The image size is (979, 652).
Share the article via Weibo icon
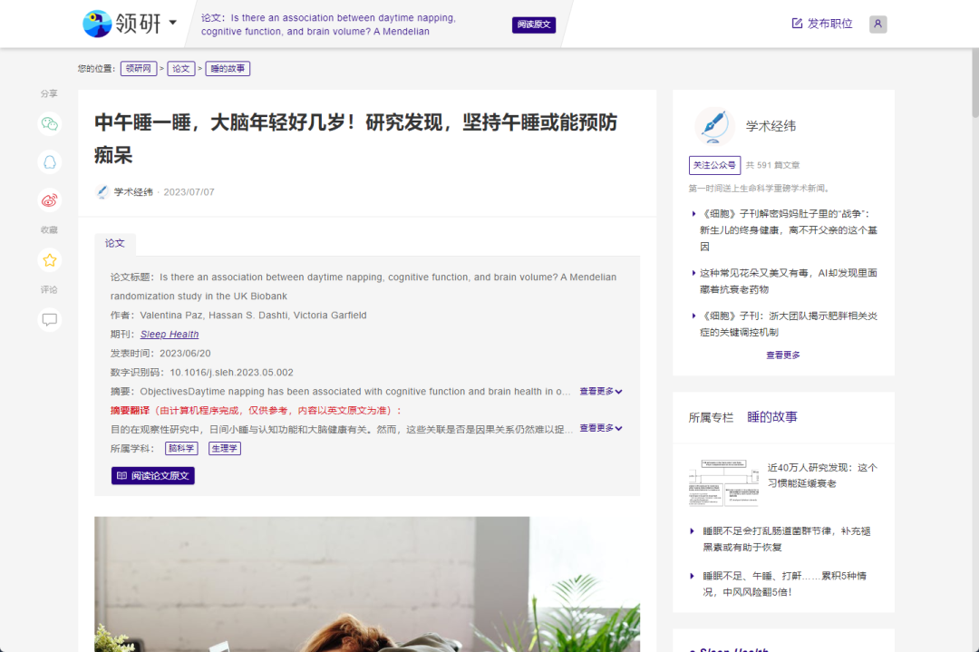tap(49, 200)
